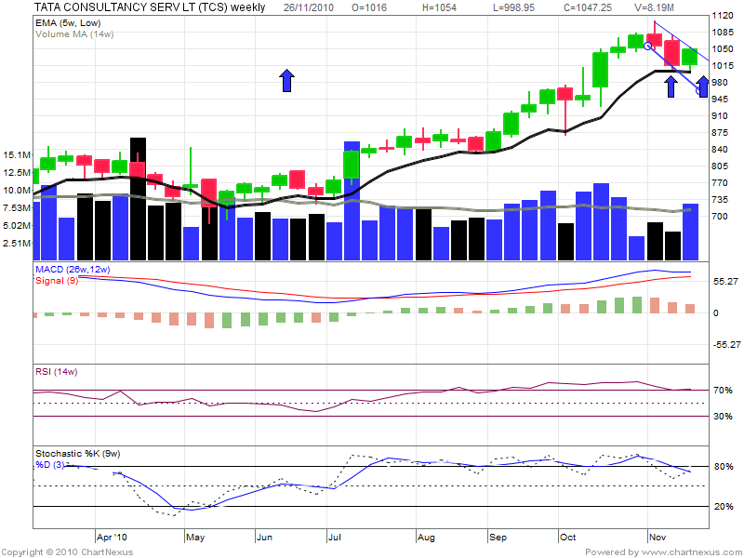Open the www.chartnexus.com link
Screen dimensions: 744x558
684,551
